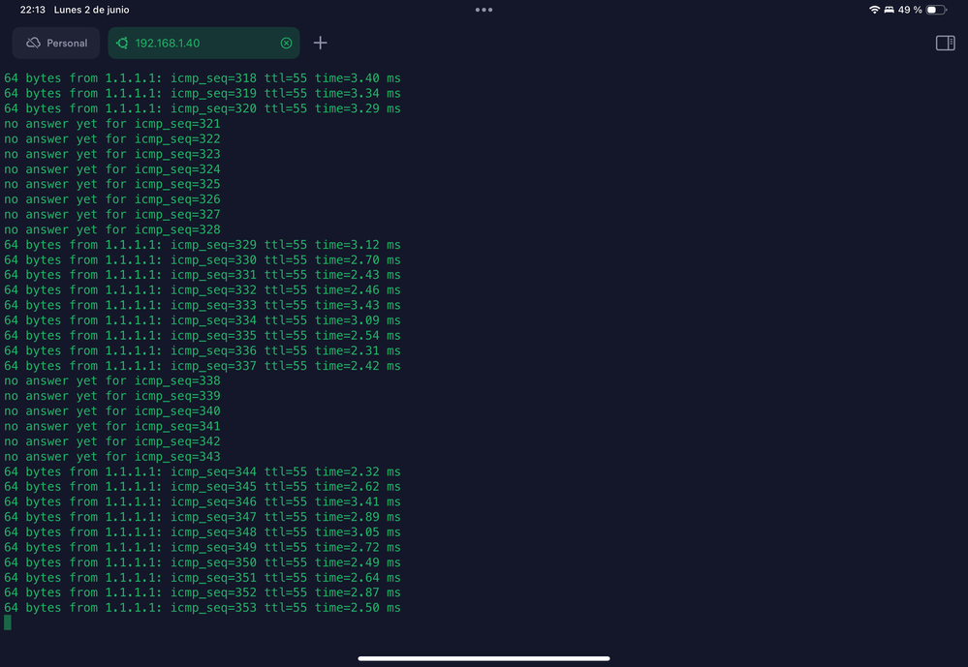Switch to the Personal tab
The height and width of the screenshot is (667, 968).
point(56,43)
